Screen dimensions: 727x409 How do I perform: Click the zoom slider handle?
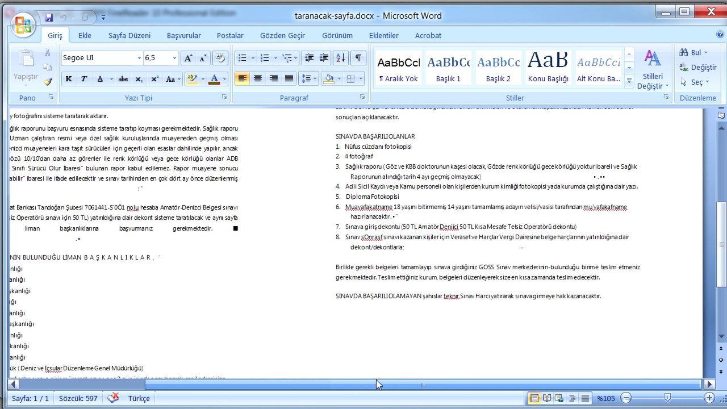pyautogui.click(x=668, y=398)
